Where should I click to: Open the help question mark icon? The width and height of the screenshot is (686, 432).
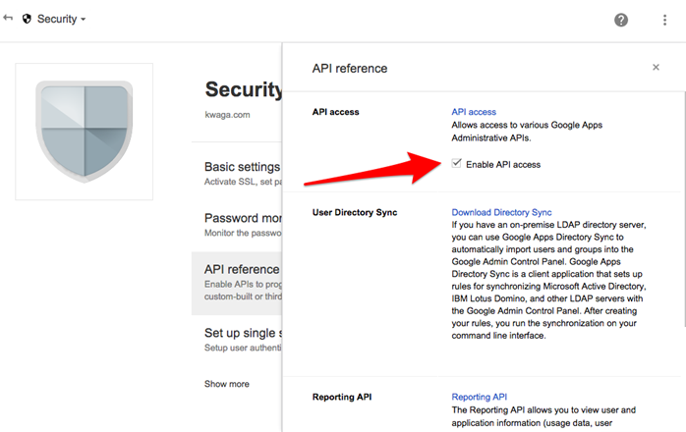click(621, 20)
